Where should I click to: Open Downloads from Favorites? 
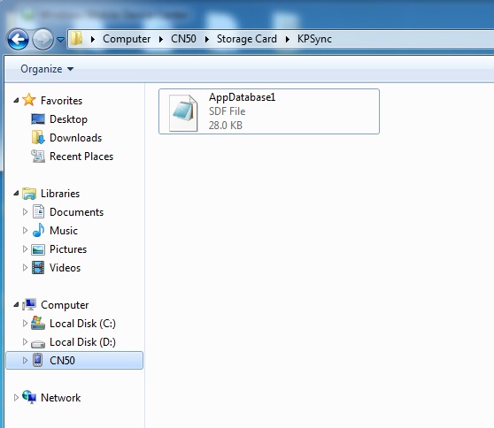[x=75, y=138]
